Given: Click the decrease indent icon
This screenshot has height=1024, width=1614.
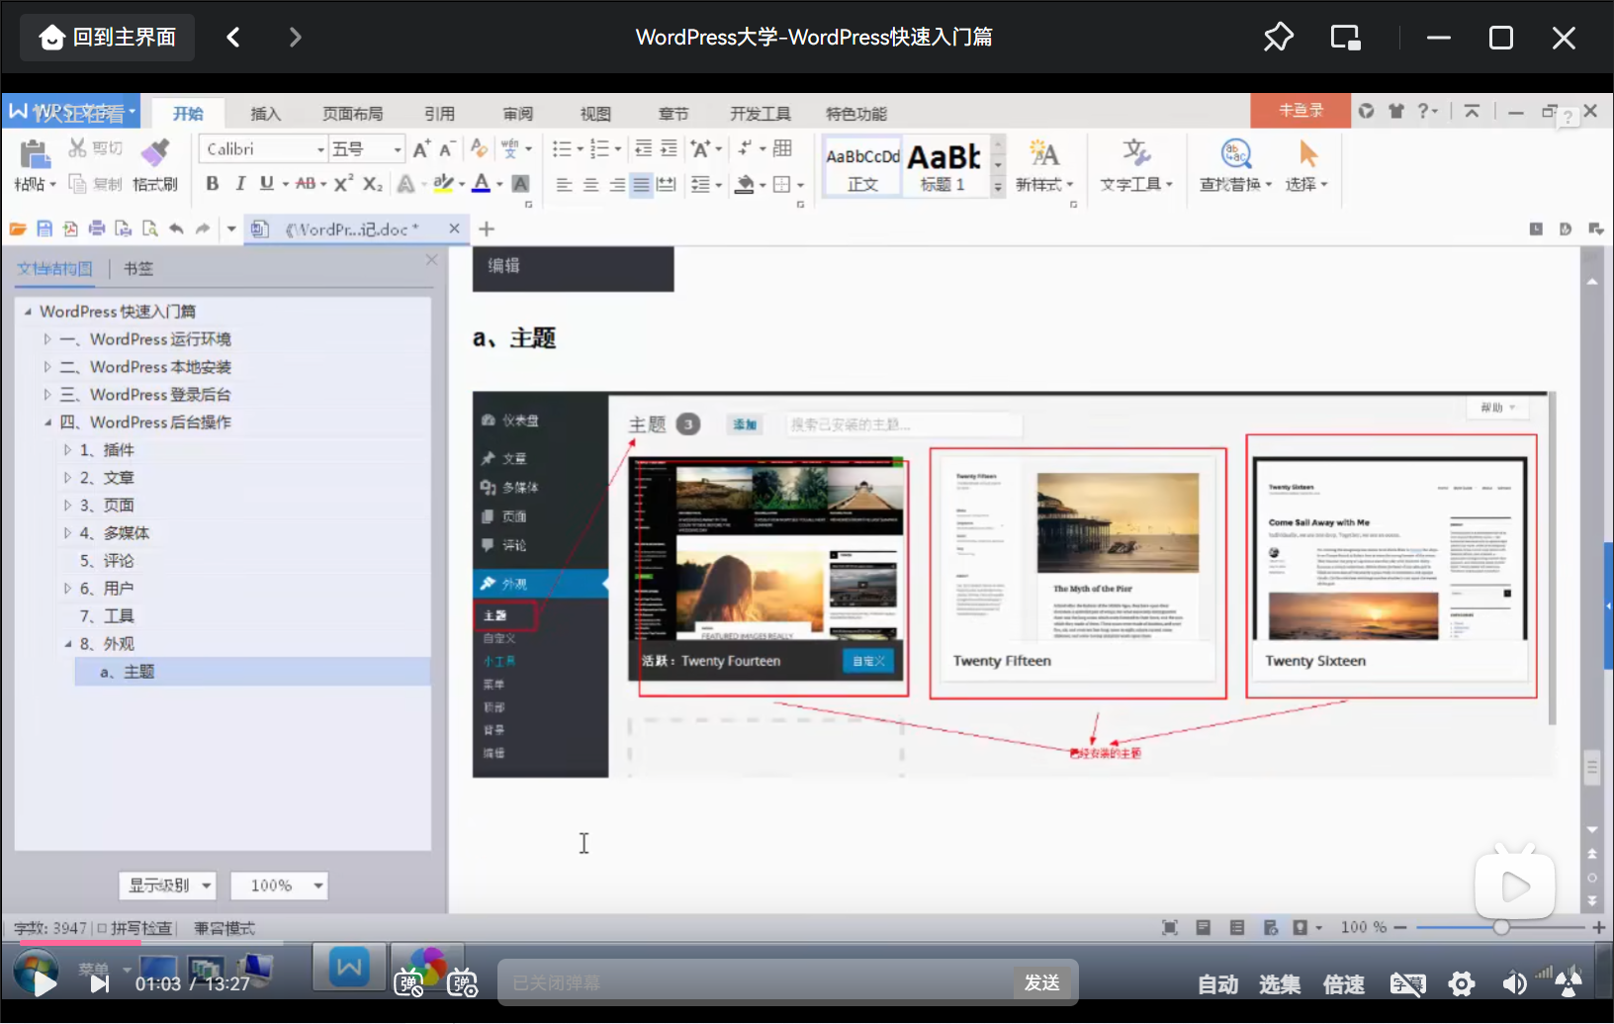Looking at the screenshot, I should tap(643, 148).
